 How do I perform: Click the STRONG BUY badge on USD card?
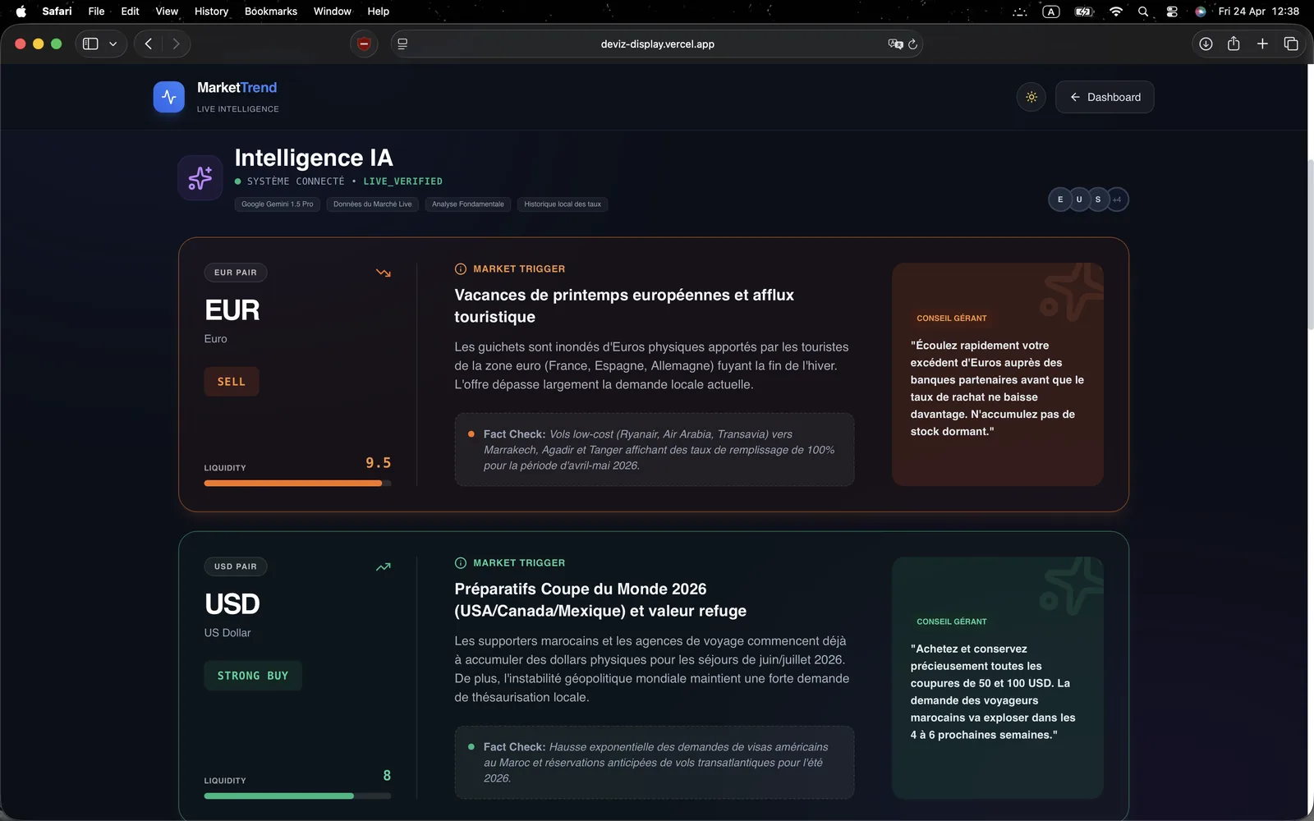coord(253,676)
